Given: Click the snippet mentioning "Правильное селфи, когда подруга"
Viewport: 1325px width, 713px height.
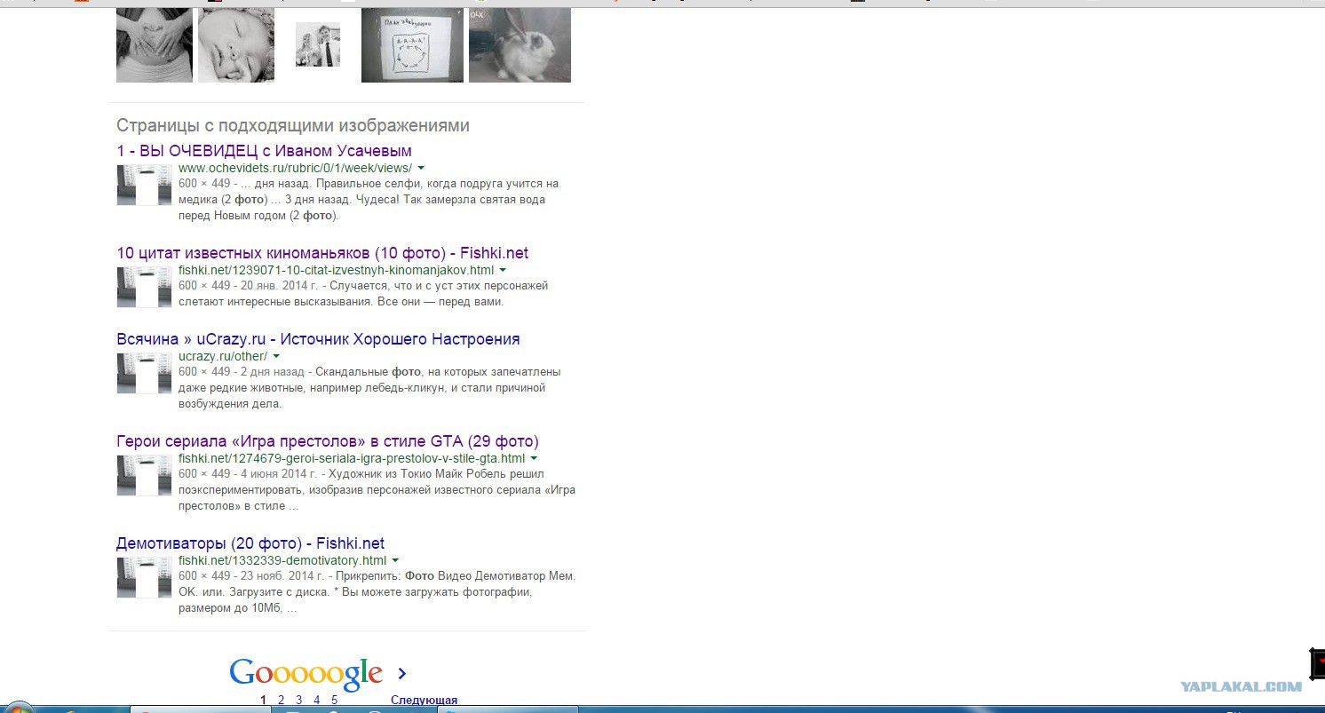Looking at the screenshot, I should click(369, 200).
